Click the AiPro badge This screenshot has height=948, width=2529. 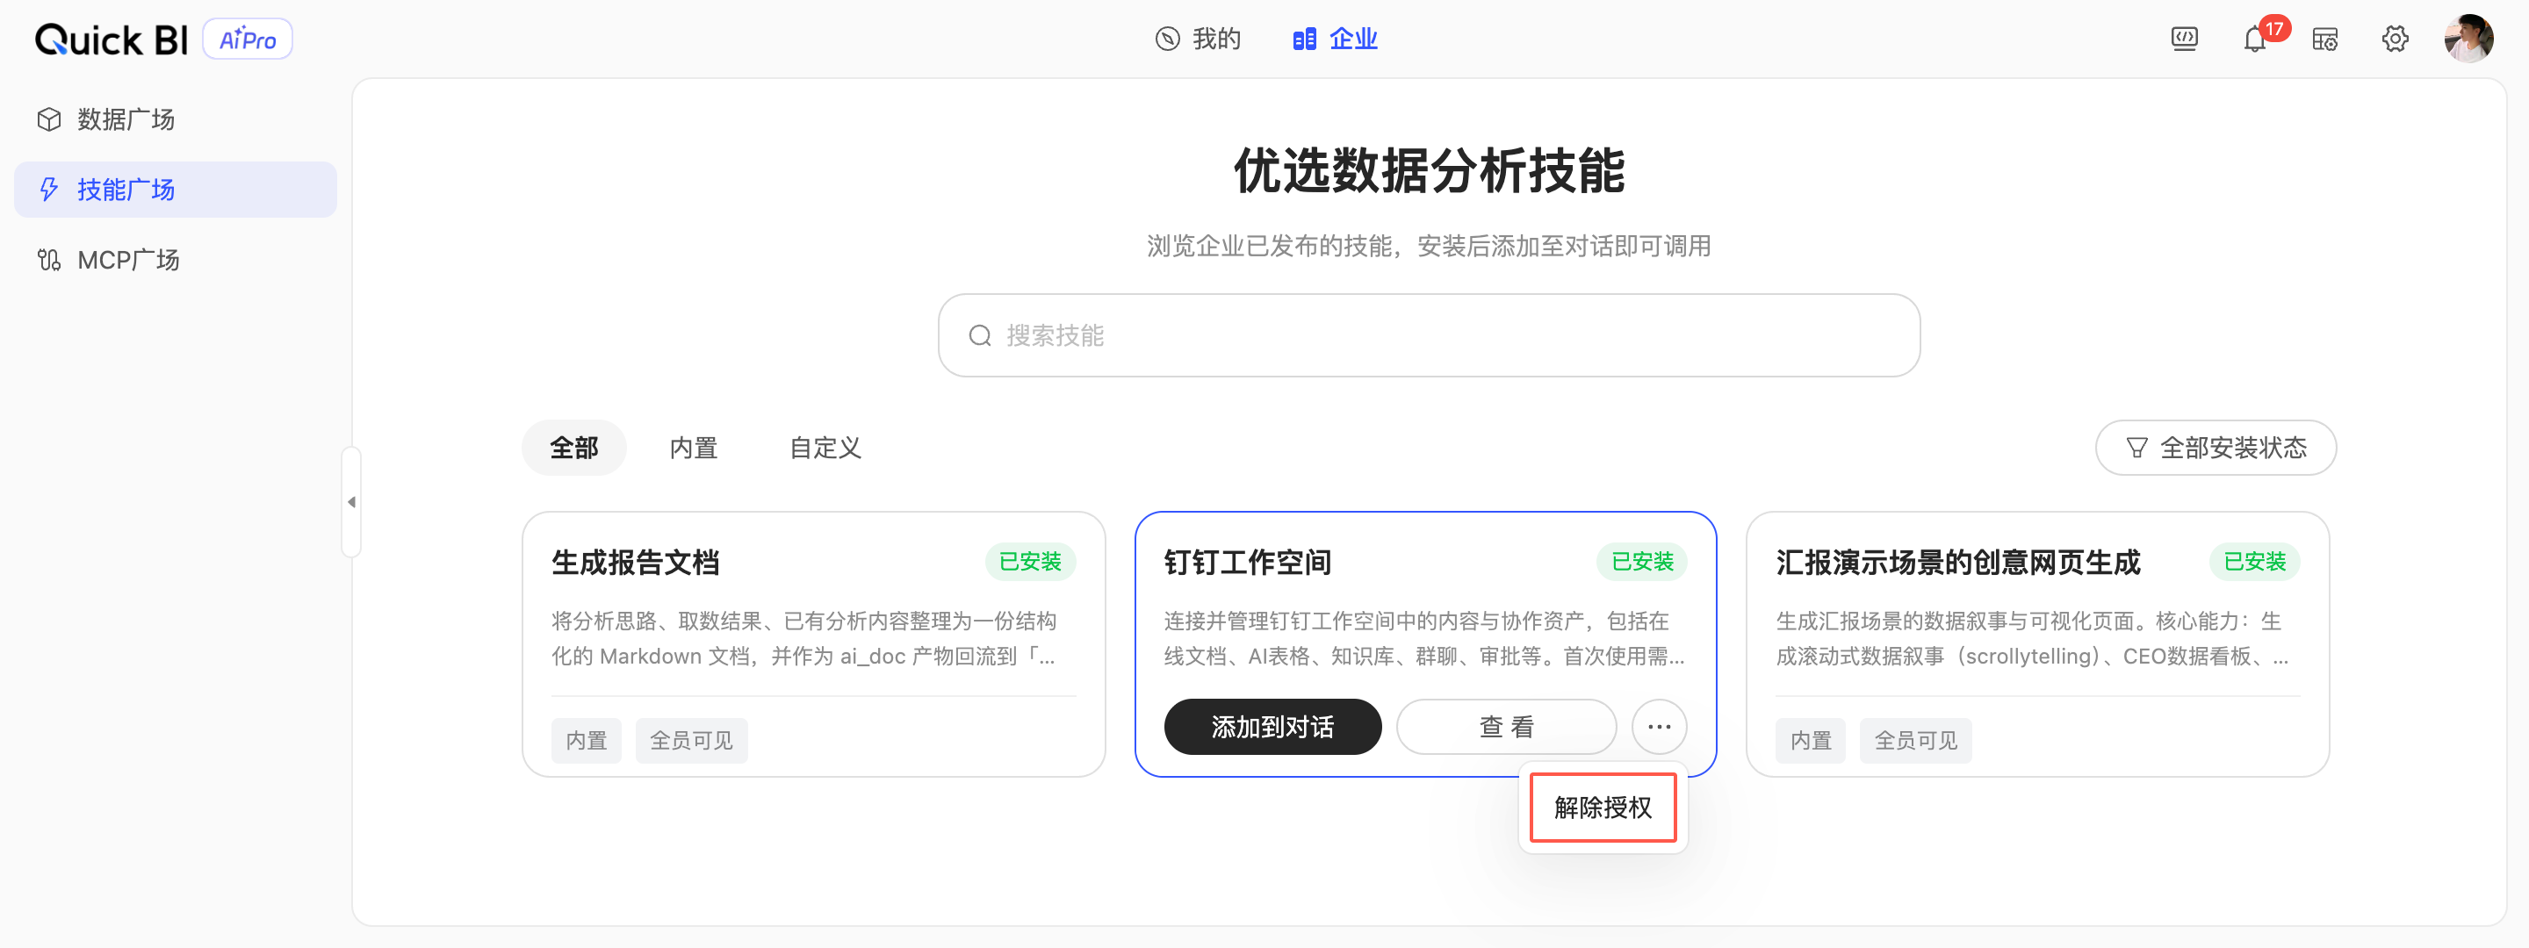248,39
